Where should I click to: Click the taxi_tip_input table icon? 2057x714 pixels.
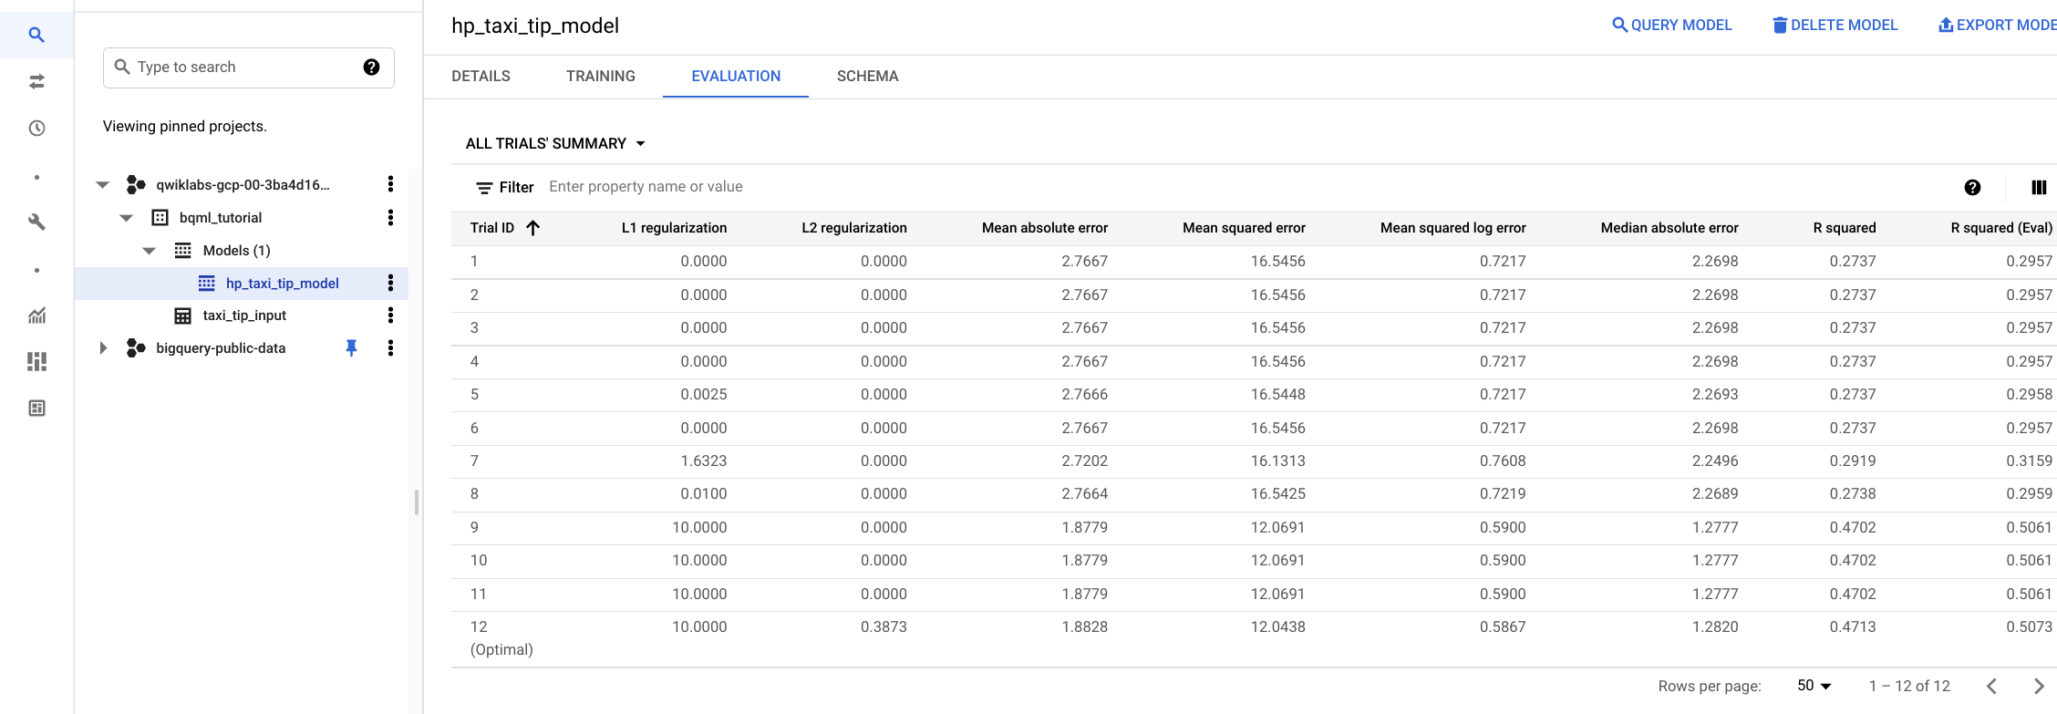pyautogui.click(x=182, y=316)
